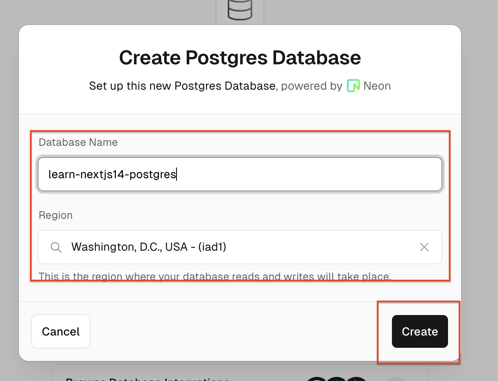Click the "Region" field label
The height and width of the screenshot is (381, 498).
56,215
